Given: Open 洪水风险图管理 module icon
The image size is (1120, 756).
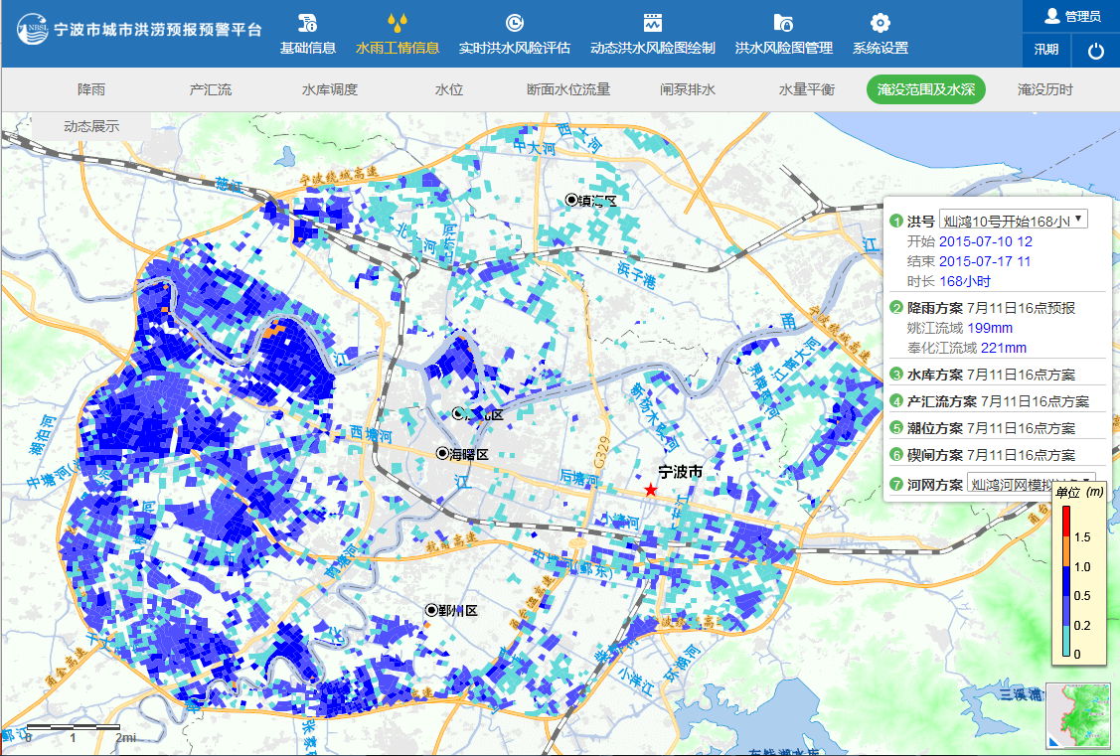Looking at the screenshot, I should pyautogui.click(x=783, y=23).
